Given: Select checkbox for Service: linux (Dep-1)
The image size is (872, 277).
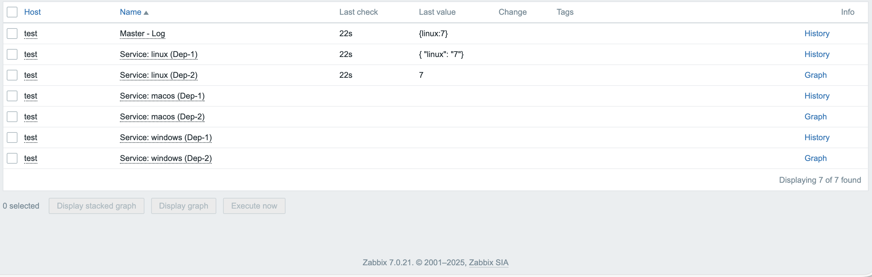Looking at the screenshot, I should (12, 54).
